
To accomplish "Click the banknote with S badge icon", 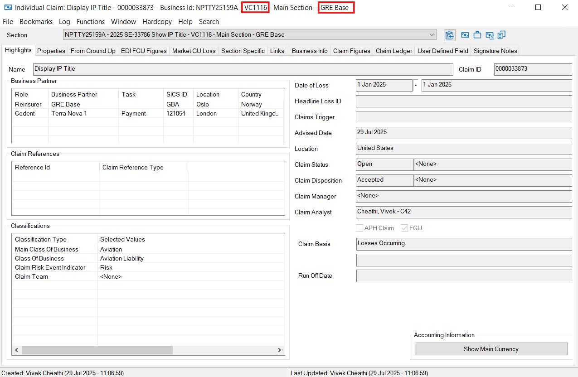I will [x=490, y=35].
